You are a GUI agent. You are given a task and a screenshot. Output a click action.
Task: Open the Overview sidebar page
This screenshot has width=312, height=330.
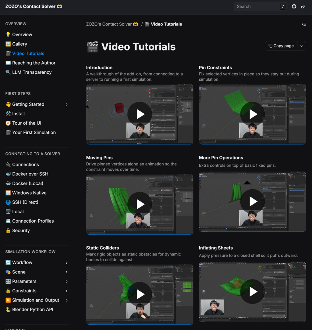(x=22, y=34)
